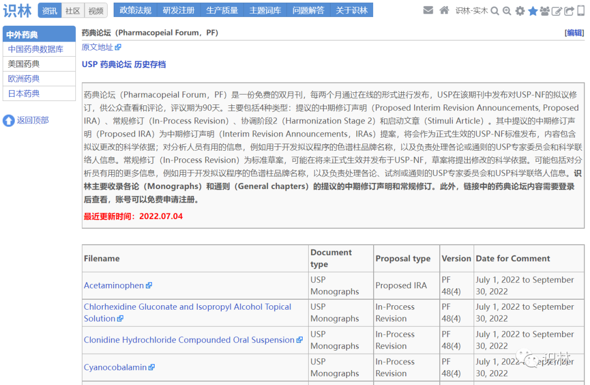
Task: Click 返回顶部 link
Action: point(33,120)
